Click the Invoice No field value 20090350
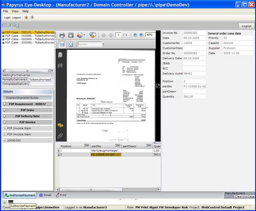Image resolution: width=256 pixels, height=211 pixels. 194,33
